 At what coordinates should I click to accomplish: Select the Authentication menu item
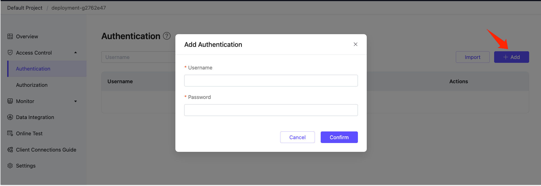pos(33,69)
